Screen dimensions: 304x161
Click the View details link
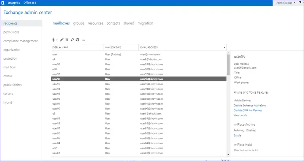click(240, 115)
